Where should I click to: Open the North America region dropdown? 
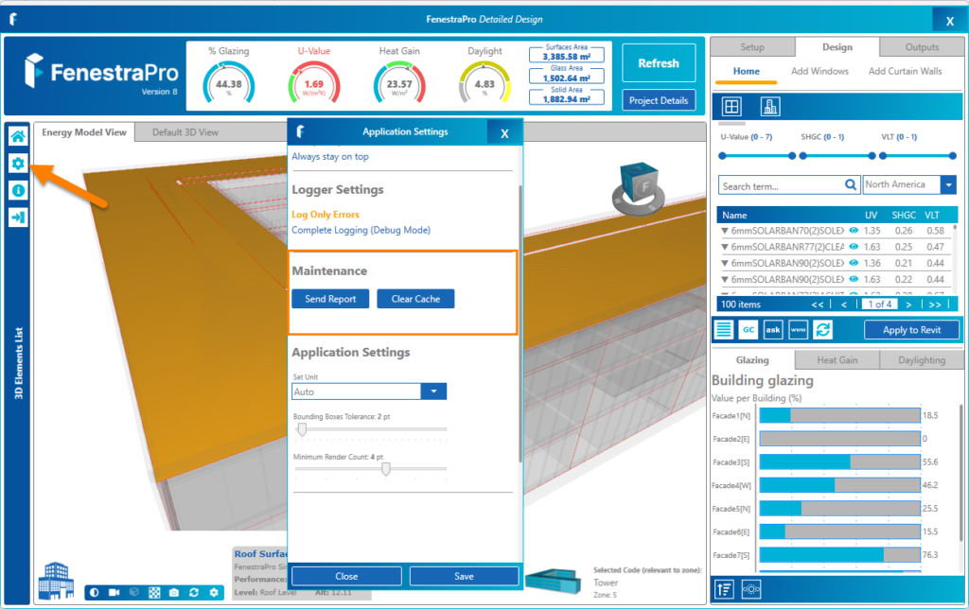pos(948,184)
